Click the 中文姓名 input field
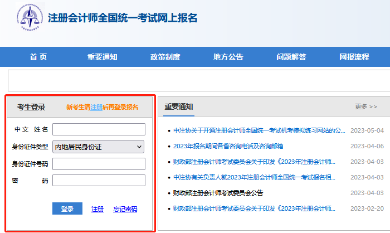The image size is (390, 233). click(x=99, y=129)
